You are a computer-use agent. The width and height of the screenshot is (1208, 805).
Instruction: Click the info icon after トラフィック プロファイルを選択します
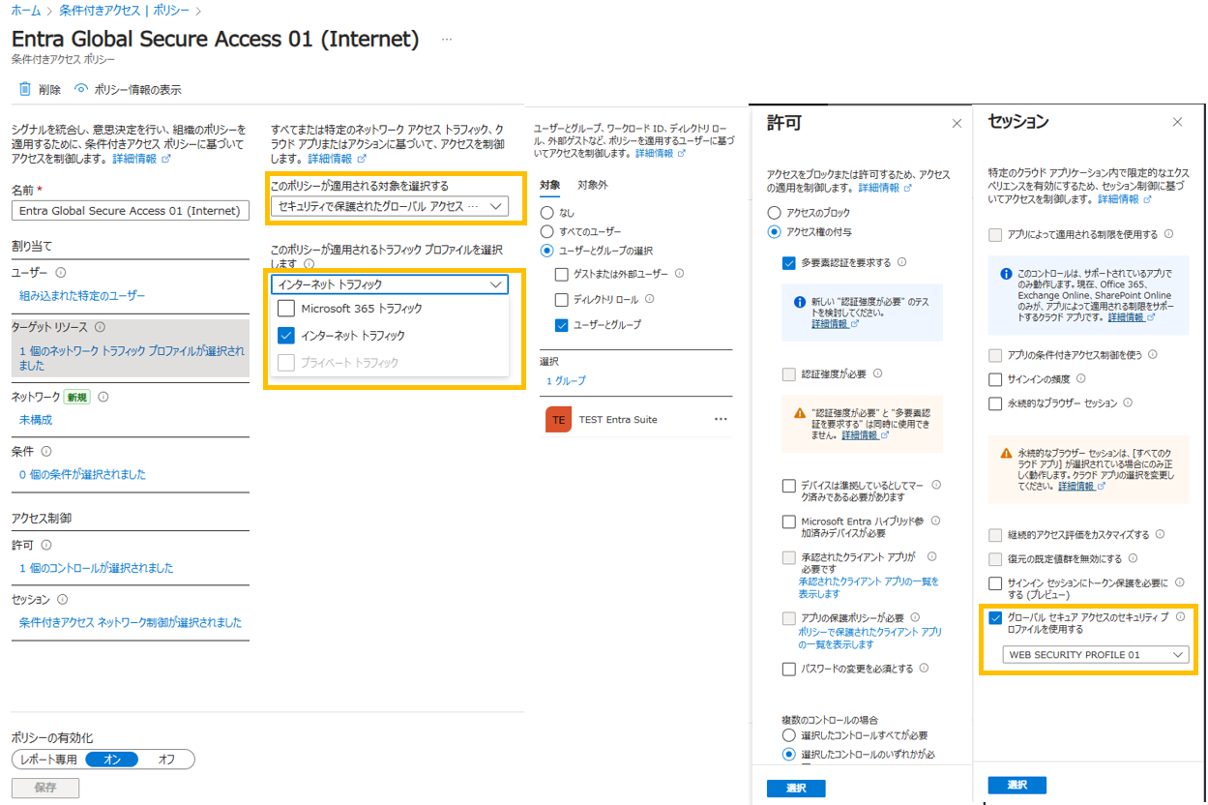coord(309,263)
